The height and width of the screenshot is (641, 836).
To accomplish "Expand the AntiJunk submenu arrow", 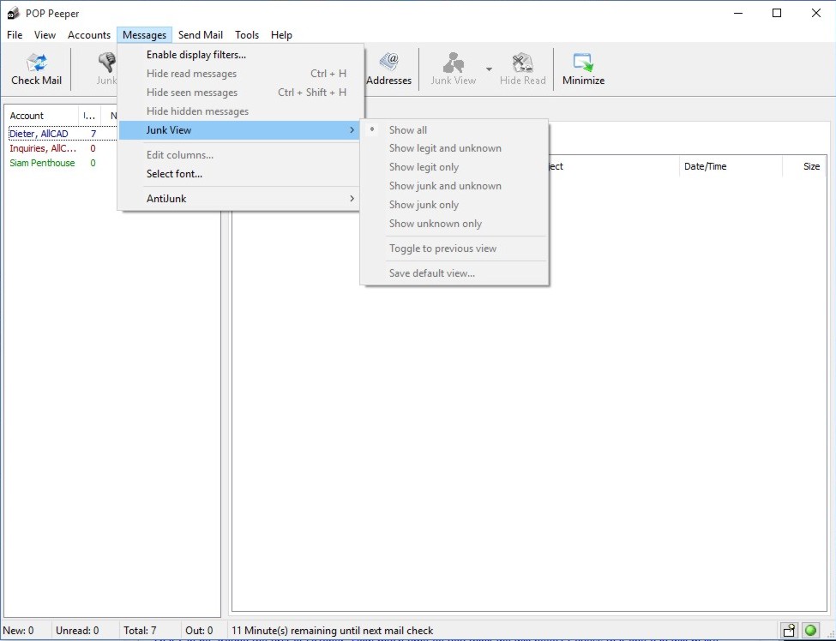I will [x=352, y=198].
